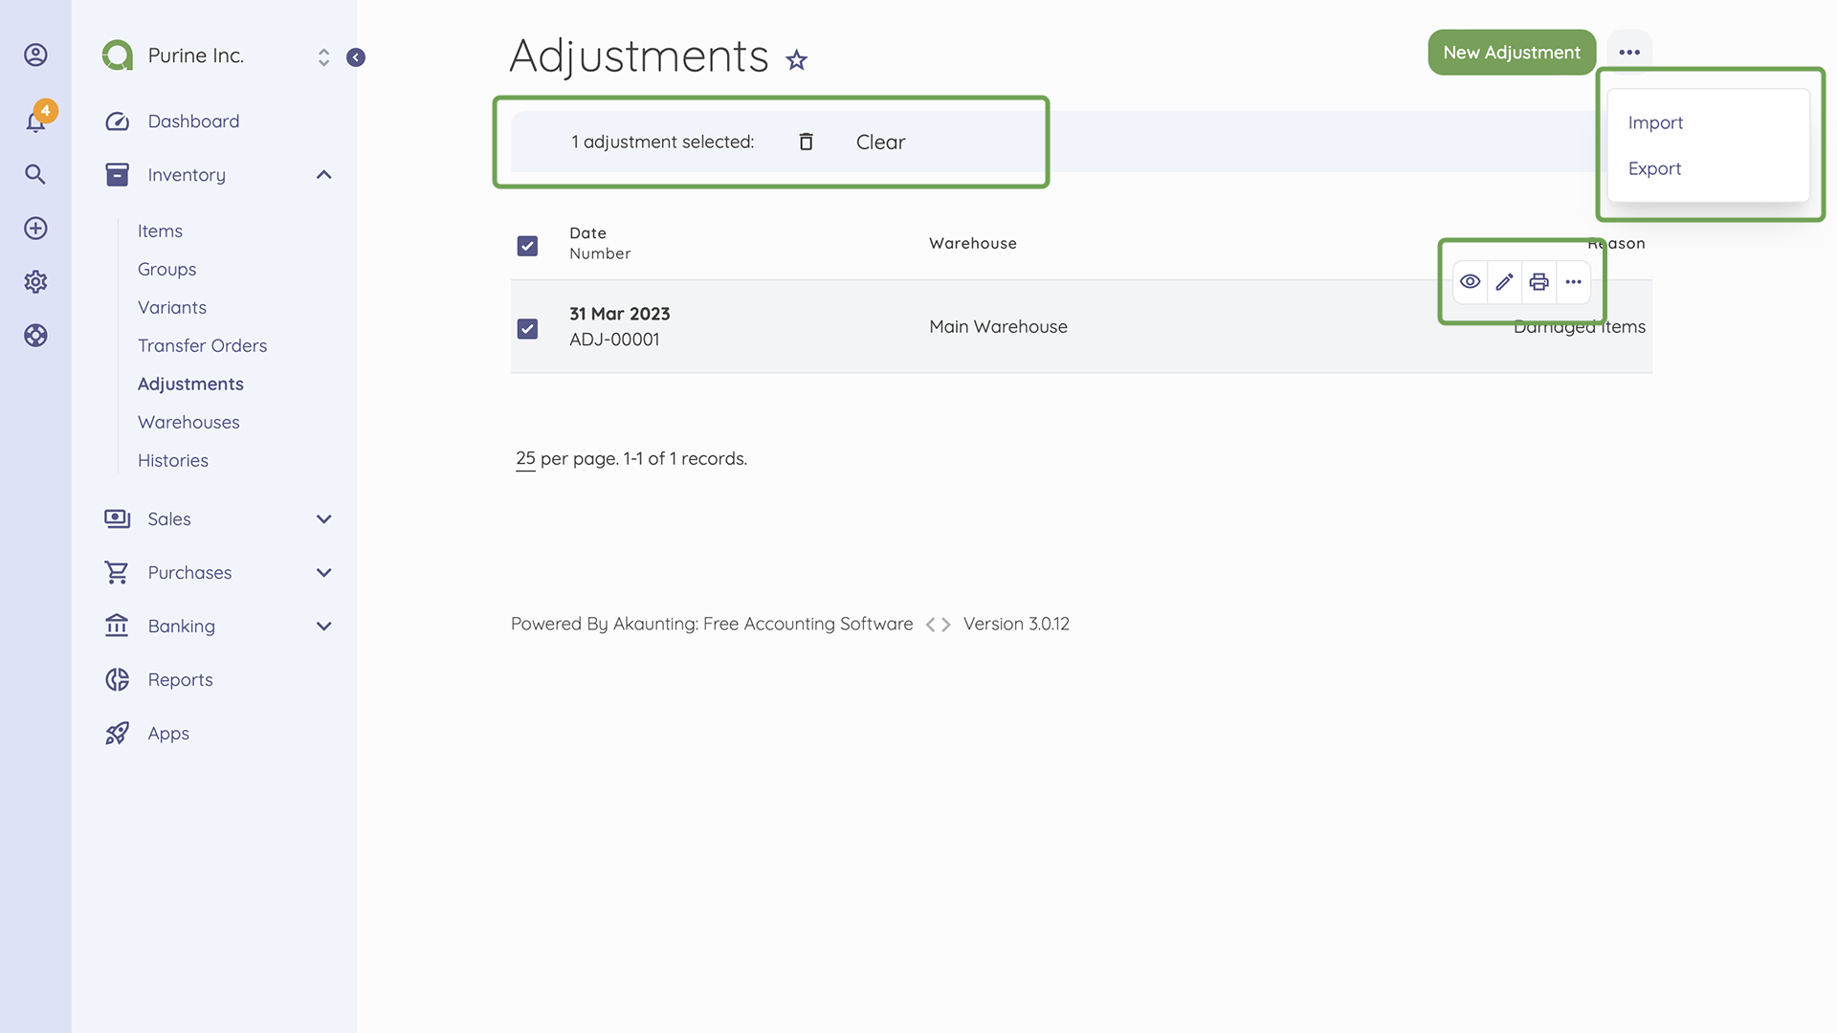Click the plus icon to create new record
This screenshot has width=1837, height=1033.
(x=35, y=228)
